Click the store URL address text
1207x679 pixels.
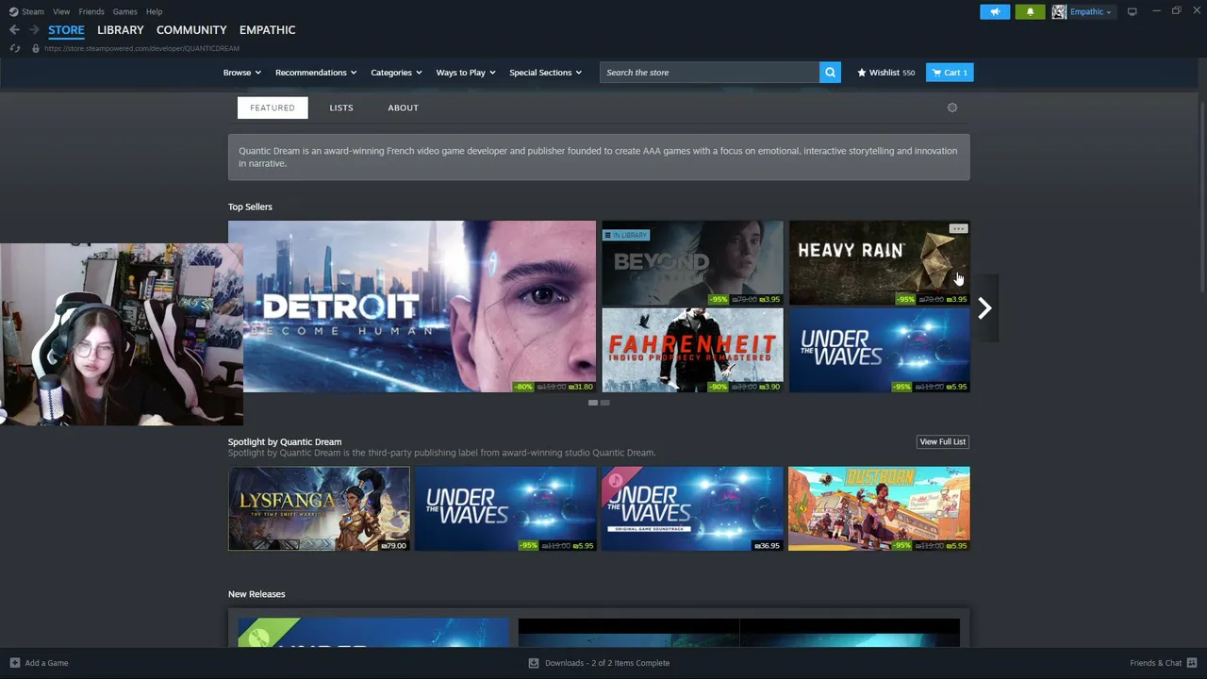(141, 48)
